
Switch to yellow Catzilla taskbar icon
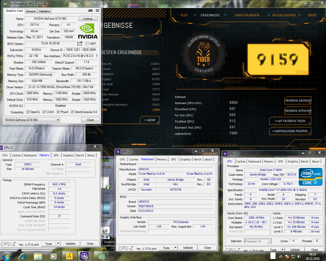click(69, 256)
